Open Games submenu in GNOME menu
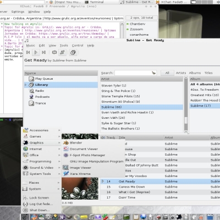220x220 pixels. click(41, 136)
